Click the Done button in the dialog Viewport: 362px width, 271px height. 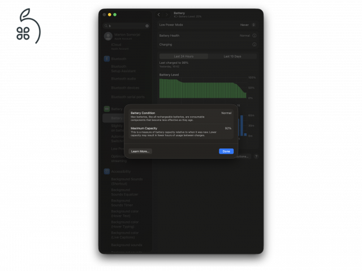(x=226, y=151)
